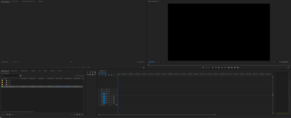The width and height of the screenshot is (291, 118).
Task: Mute audio track A1
Action: 109,96
